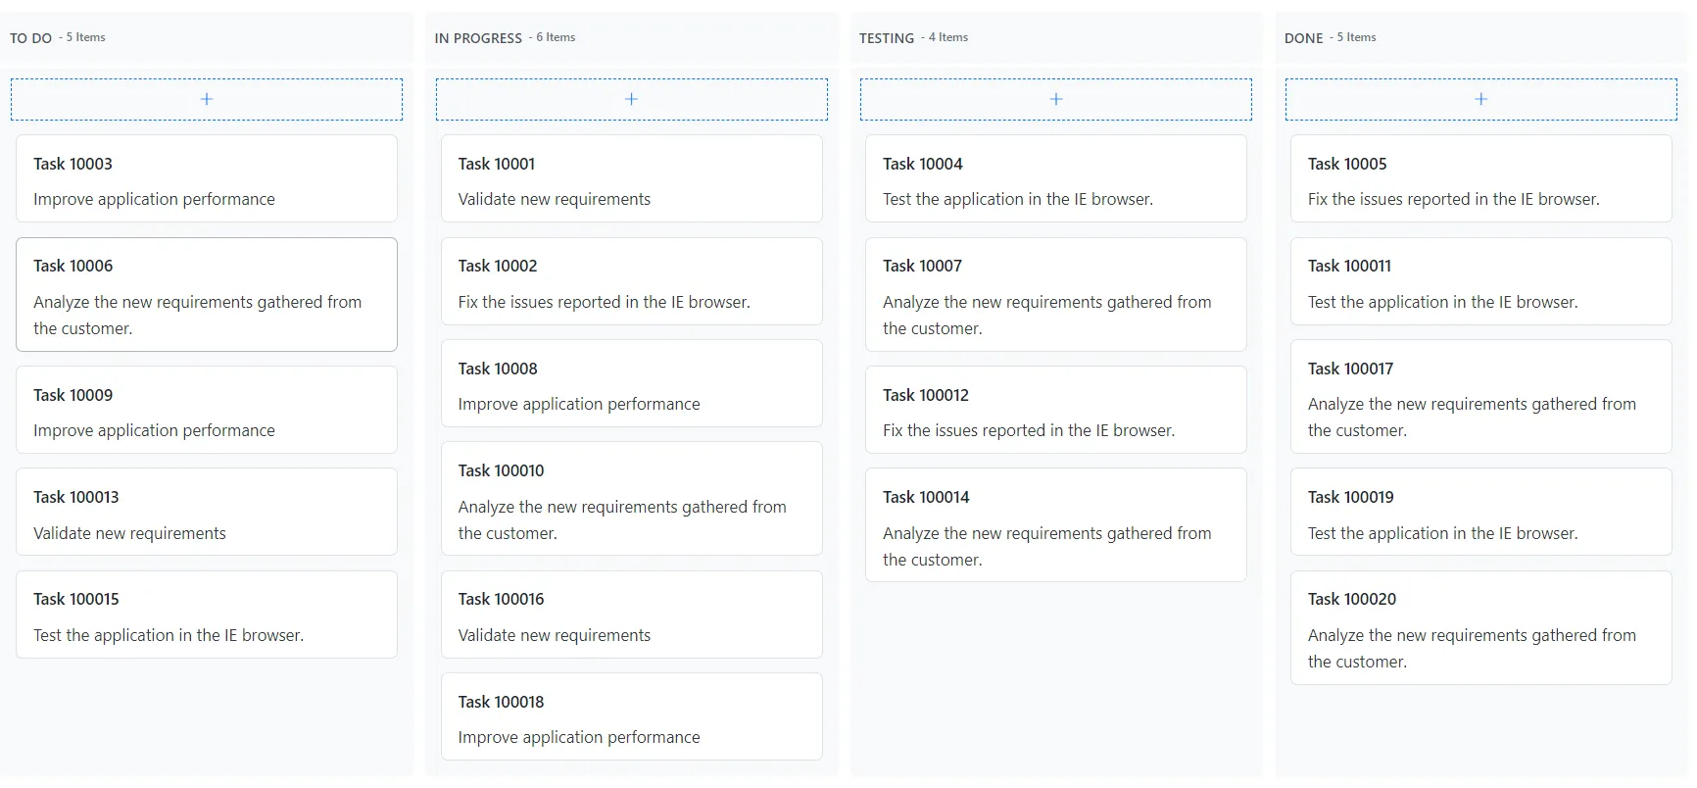Open card Task 10001
This screenshot has height=788, width=1697.
(x=632, y=178)
